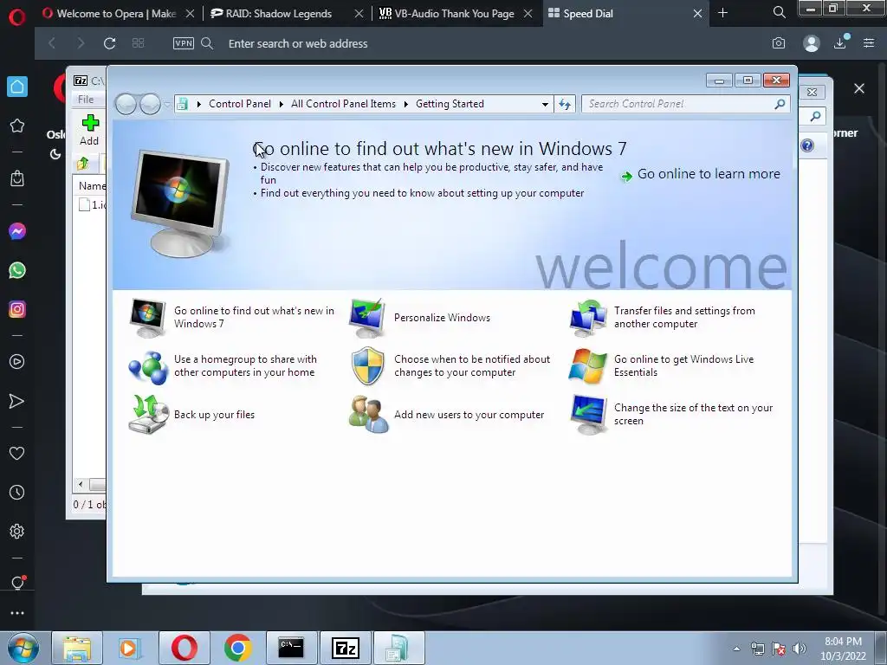Select Choose when to be notified item
Viewport: 887px width, 665px height.
point(450,366)
